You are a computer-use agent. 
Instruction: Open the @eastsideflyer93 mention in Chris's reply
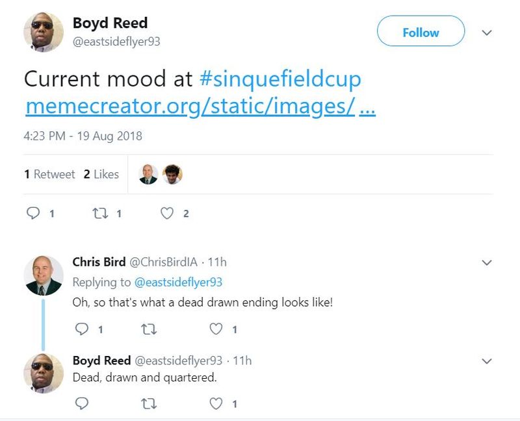click(178, 283)
